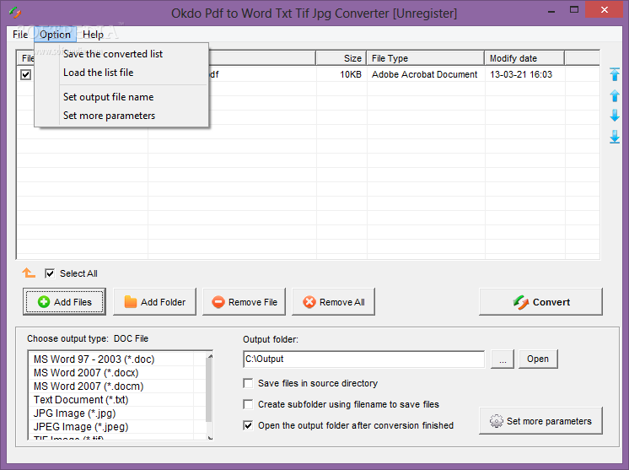Open the File menu
Viewport: 629px width, 470px height.
pyautogui.click(x=20, y=35)
